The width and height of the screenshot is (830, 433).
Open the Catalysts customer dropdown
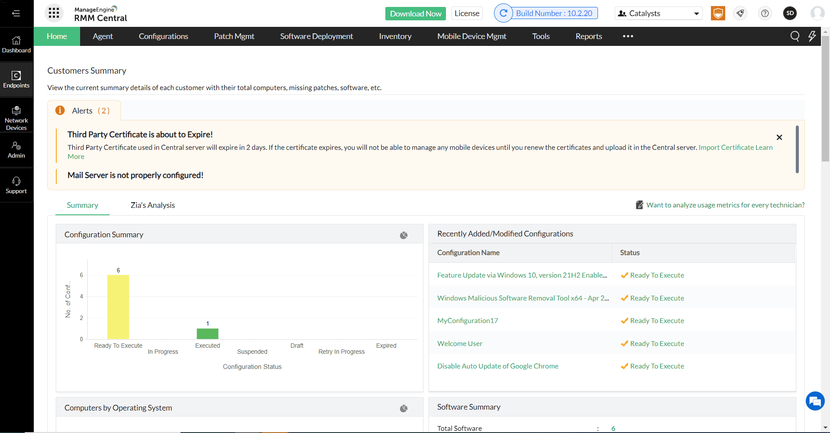point(658,13)
